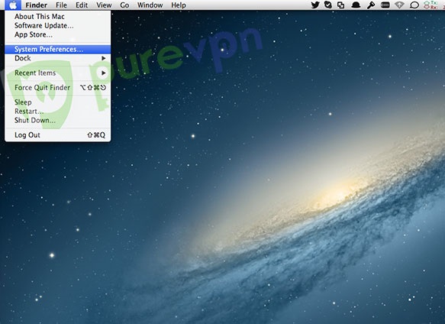Choose App Store… from Apple menu
445x324 pixels.
[57, 34]
